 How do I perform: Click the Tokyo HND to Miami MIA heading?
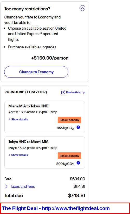click(x=28, y=142)
